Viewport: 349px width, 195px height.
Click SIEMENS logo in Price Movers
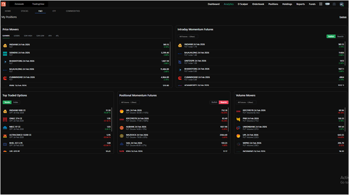5,54
